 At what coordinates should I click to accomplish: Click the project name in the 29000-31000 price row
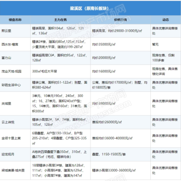pos(6,31)
